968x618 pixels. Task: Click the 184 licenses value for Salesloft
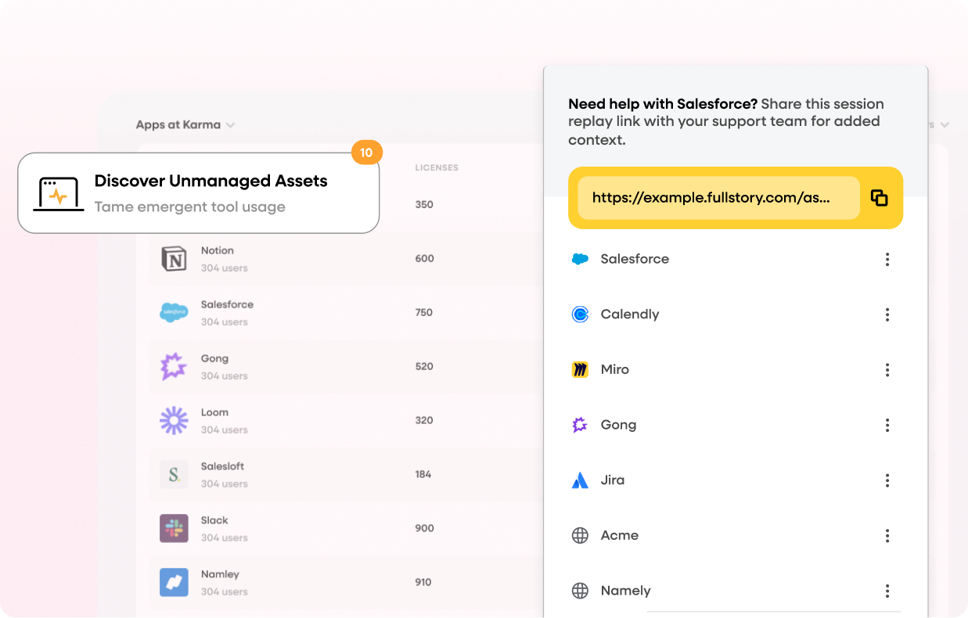(423, 474)
